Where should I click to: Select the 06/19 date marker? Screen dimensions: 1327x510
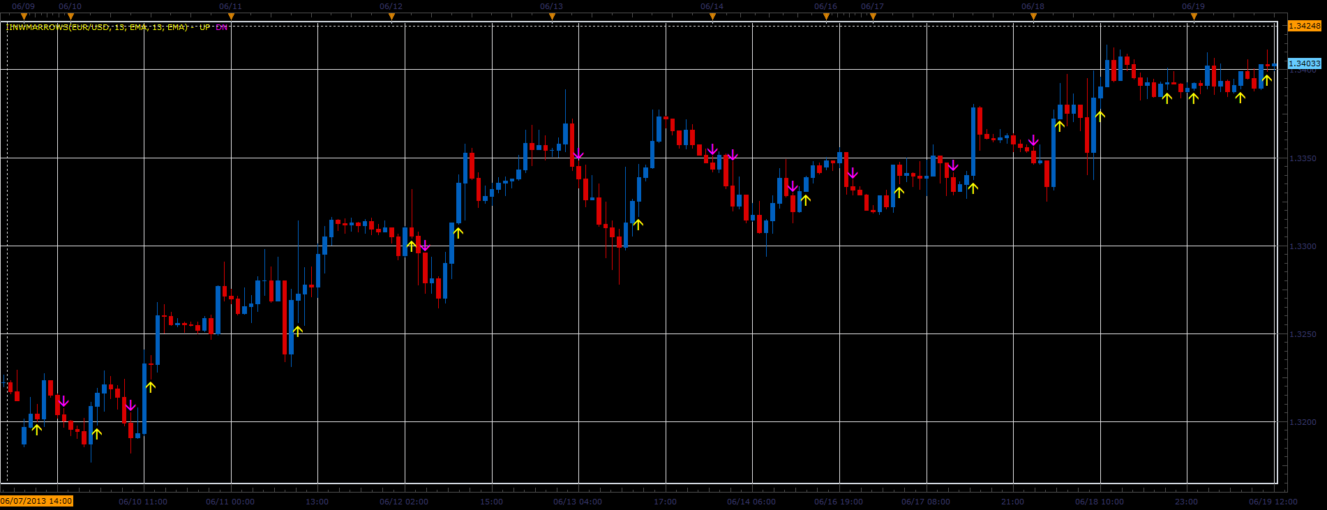coord(1193,17)
